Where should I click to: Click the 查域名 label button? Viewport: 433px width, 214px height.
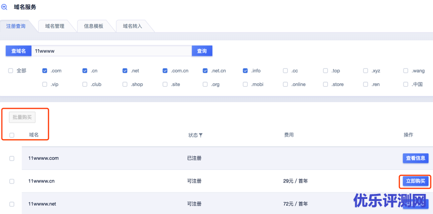19,51
